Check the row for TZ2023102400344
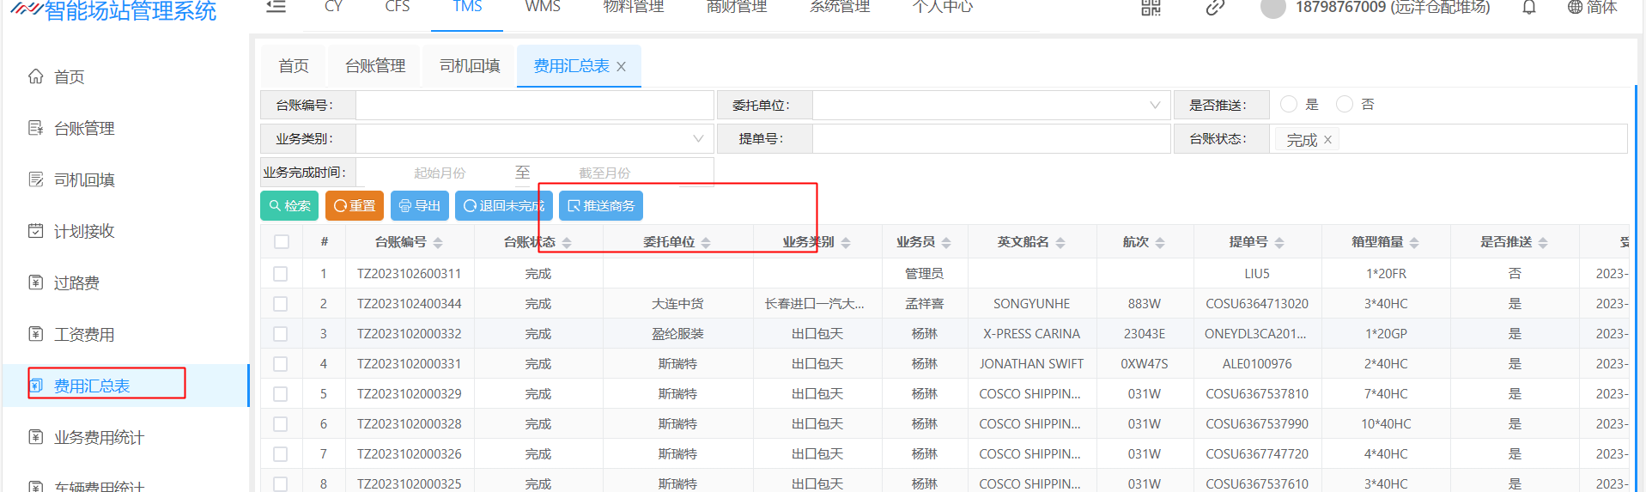This screenshot has width=1646, height=492. 280,304
